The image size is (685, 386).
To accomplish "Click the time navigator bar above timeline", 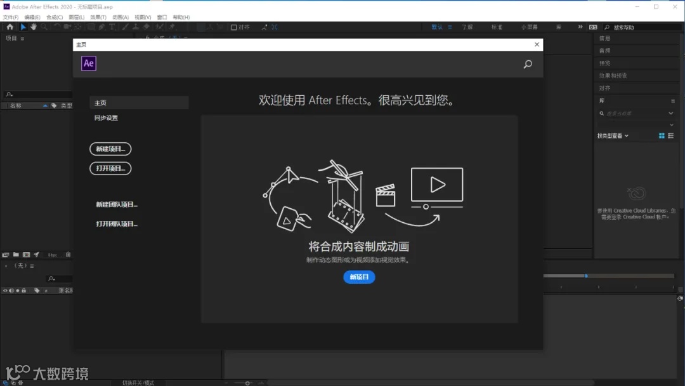I will click(x=608, y=276).
